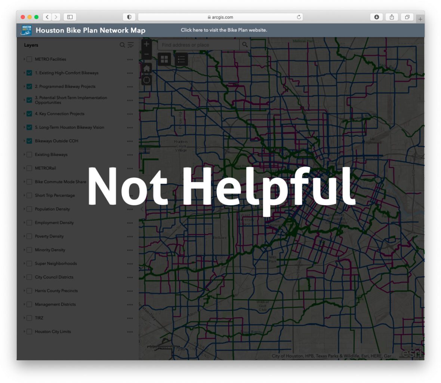Image resolution: width=441 pixels, height=383 pixels.
Task: Expand the Employment Density layer
Action: [24, 223]
